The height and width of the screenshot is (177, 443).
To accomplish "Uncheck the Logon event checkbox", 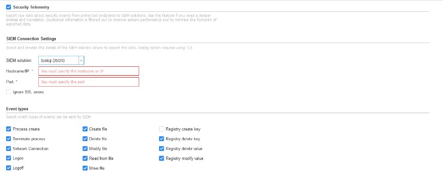I will (x=9, y=159).
